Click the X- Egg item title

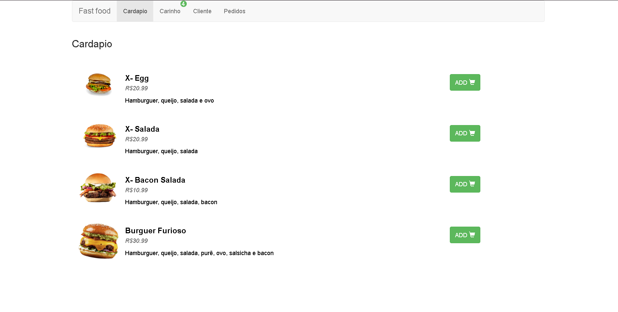click(x=137, y=78)
